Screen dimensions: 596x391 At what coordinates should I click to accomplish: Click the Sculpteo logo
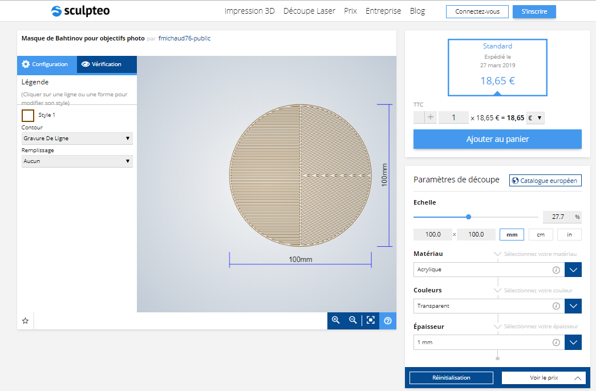click(x=80, y=11)
